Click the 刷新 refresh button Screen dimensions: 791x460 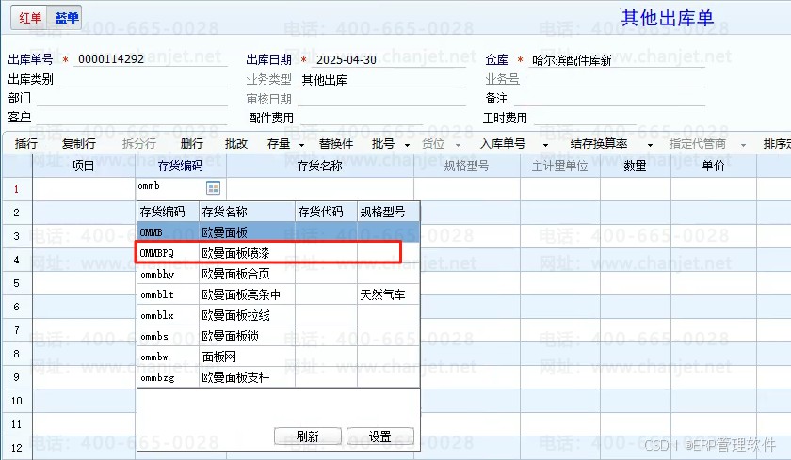(308, 436)
